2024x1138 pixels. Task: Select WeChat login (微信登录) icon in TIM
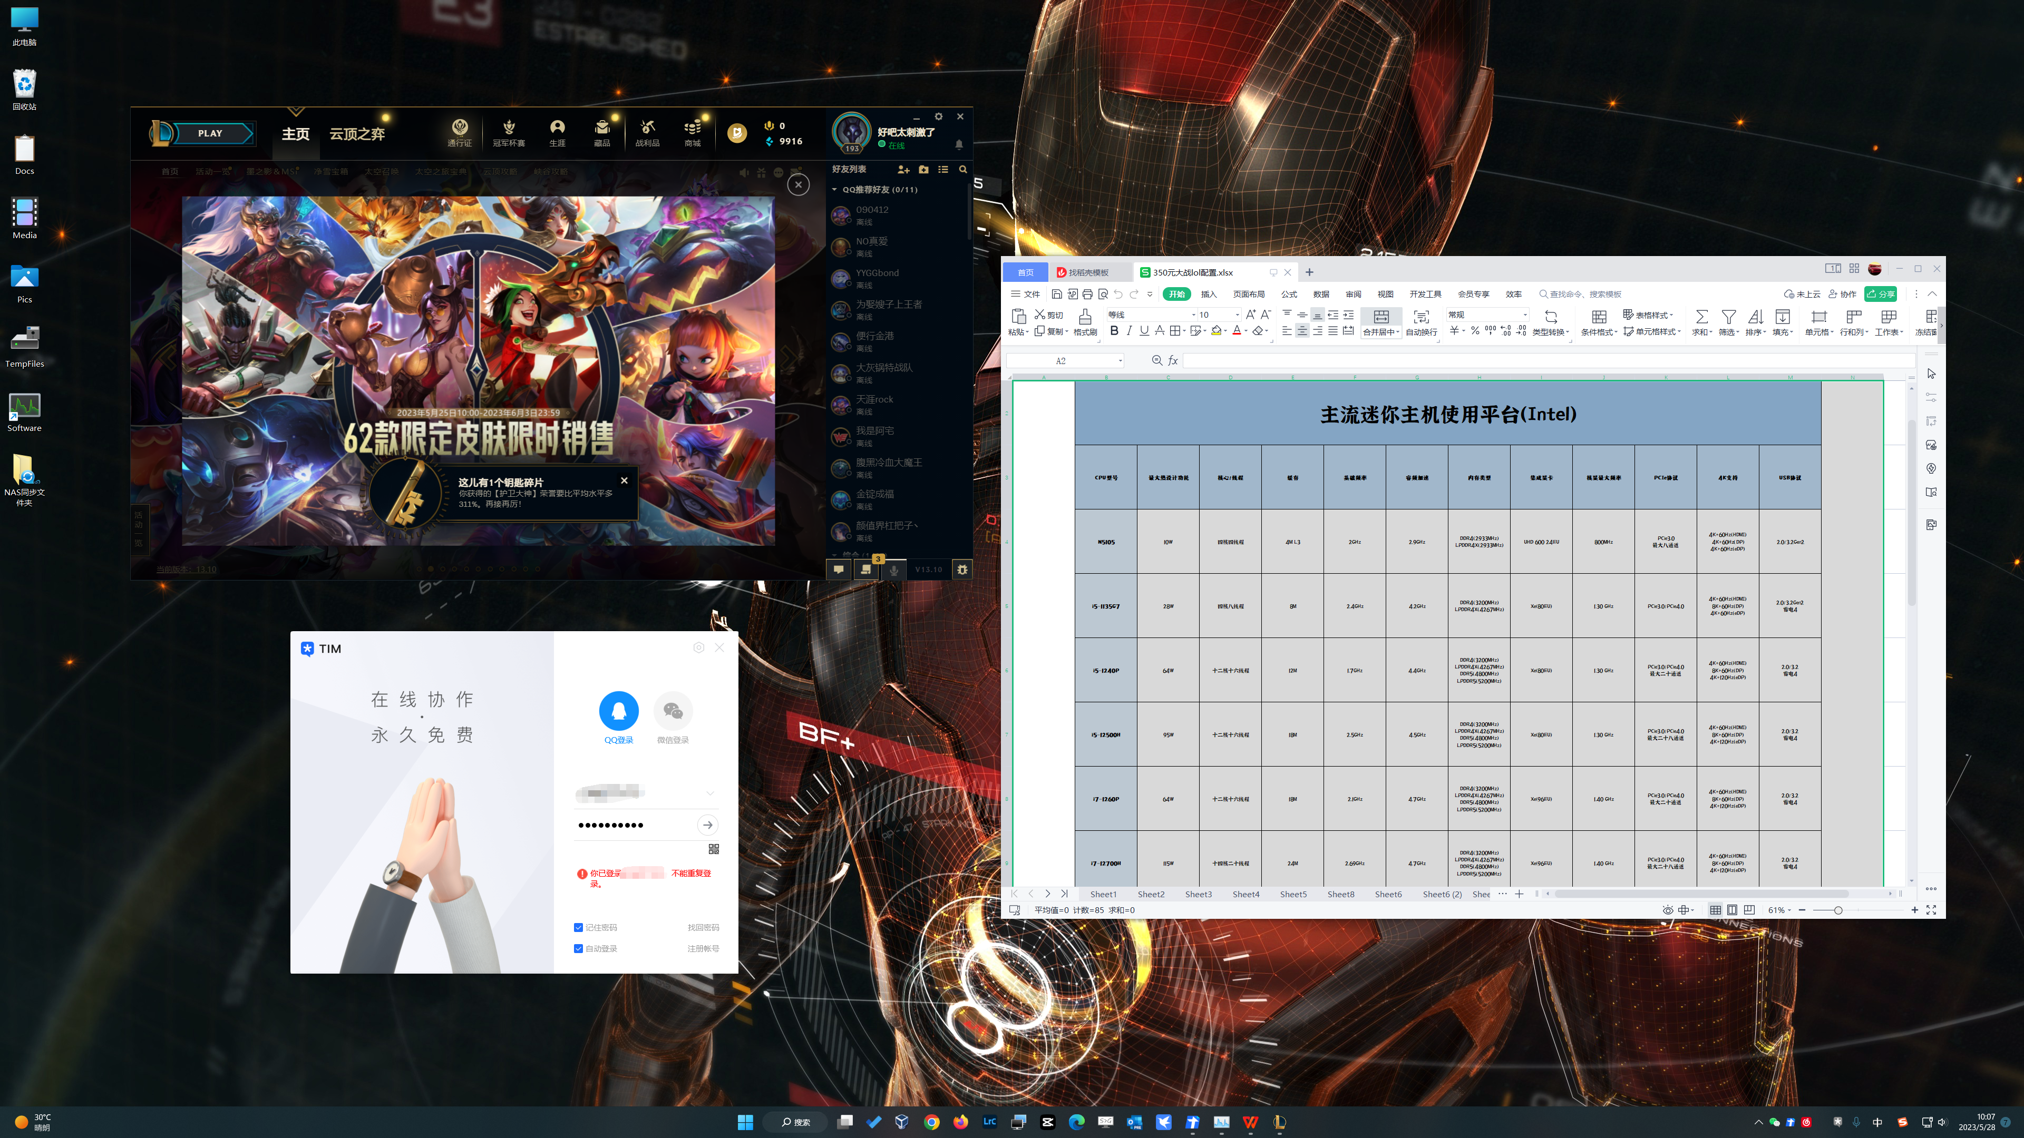point(673,711)
